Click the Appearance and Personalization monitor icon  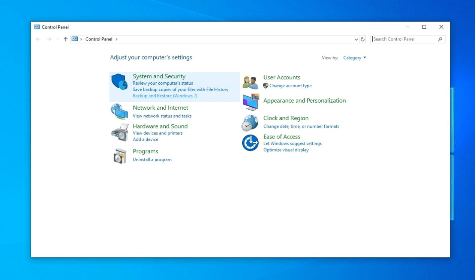point(250,102)
